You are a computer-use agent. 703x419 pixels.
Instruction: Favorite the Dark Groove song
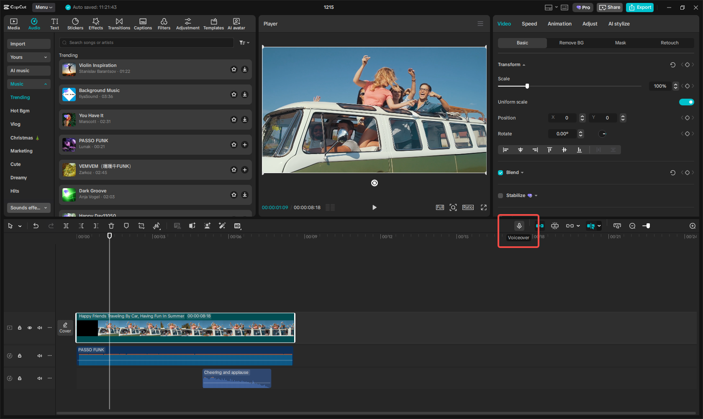tap(234, 195)
